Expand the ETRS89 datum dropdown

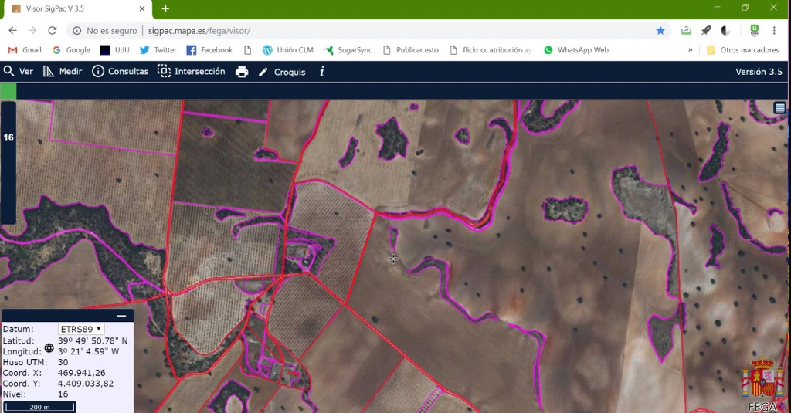pyautogui.click(x=81, y=329)
